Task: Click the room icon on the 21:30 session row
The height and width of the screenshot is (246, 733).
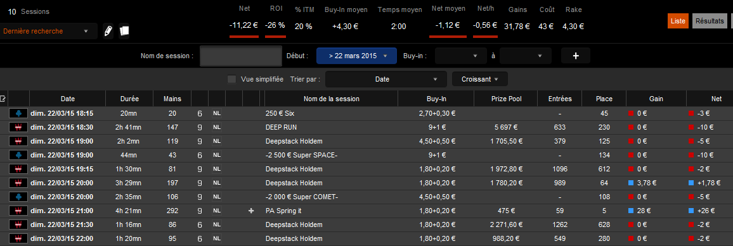Action: (18, 225)
